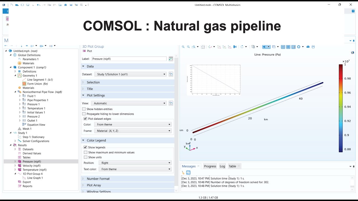358x201 pixels.
Task: Uncheck Plot dataset edges checkbox
Action: 86,119
